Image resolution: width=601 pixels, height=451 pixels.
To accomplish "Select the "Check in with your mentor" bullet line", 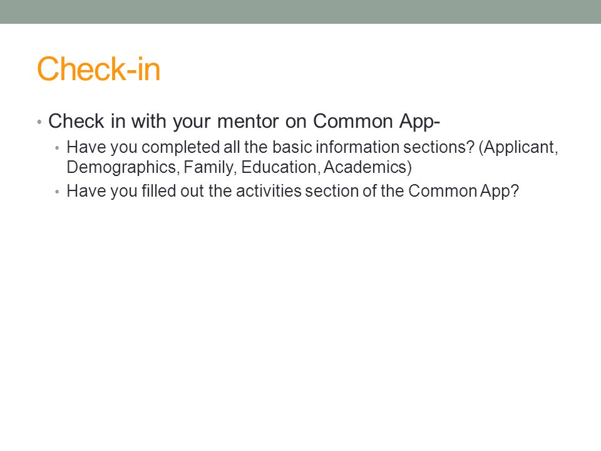I will pyautogui.click(x=244, y=121).
